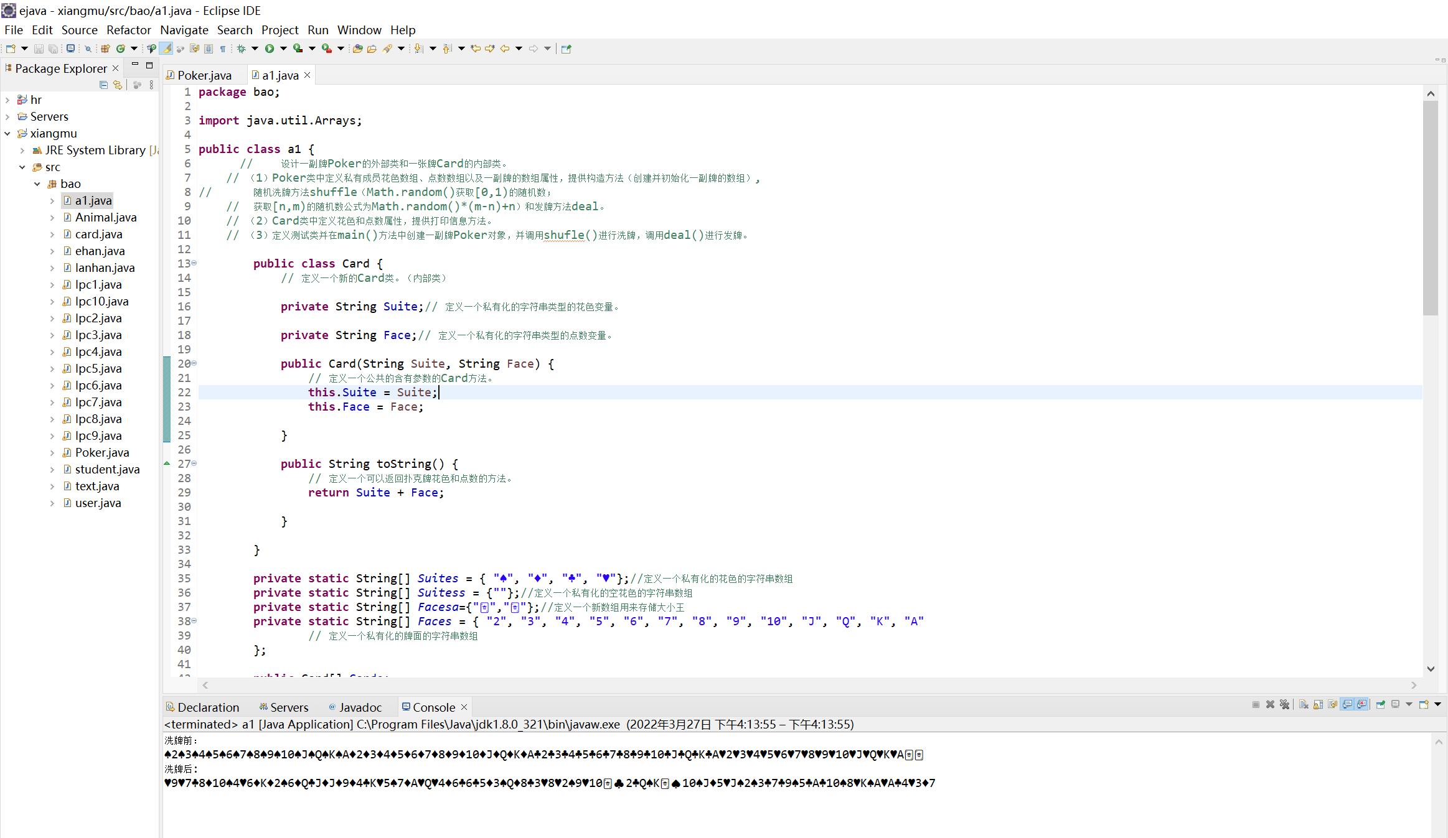Open the New Java Package wizard icon
Image resolution: width=1448 pixels, height=838 pixels.
coord(105,49)
